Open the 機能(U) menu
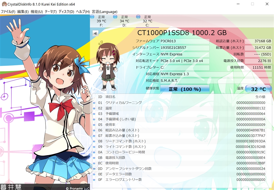Image resolution: width=274 pixels, height=190 pixels. (37, 12)
